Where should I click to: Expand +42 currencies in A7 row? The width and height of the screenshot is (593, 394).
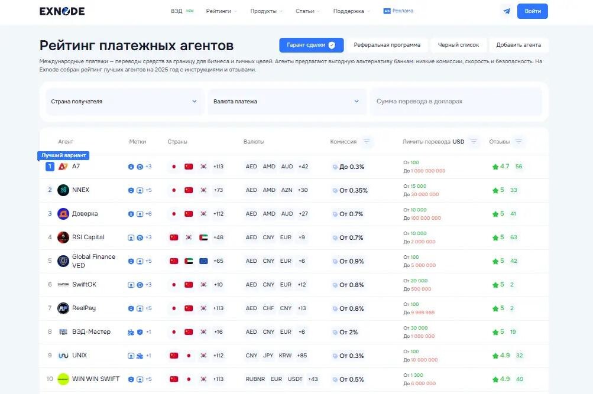pyautogui.click(x=303, y=167)
